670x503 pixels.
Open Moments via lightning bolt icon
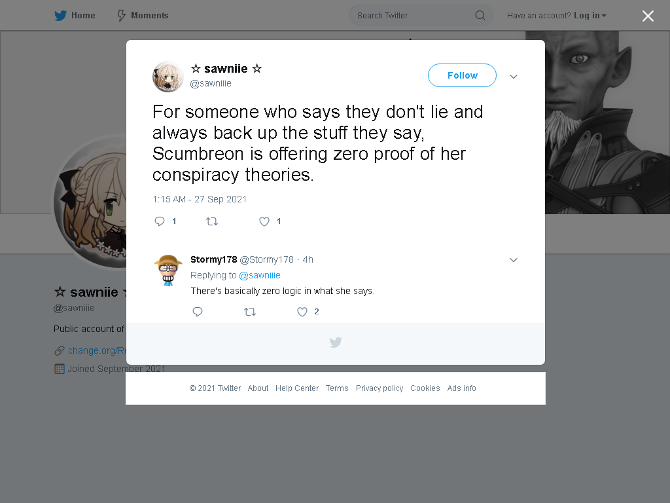coord(121,16)
